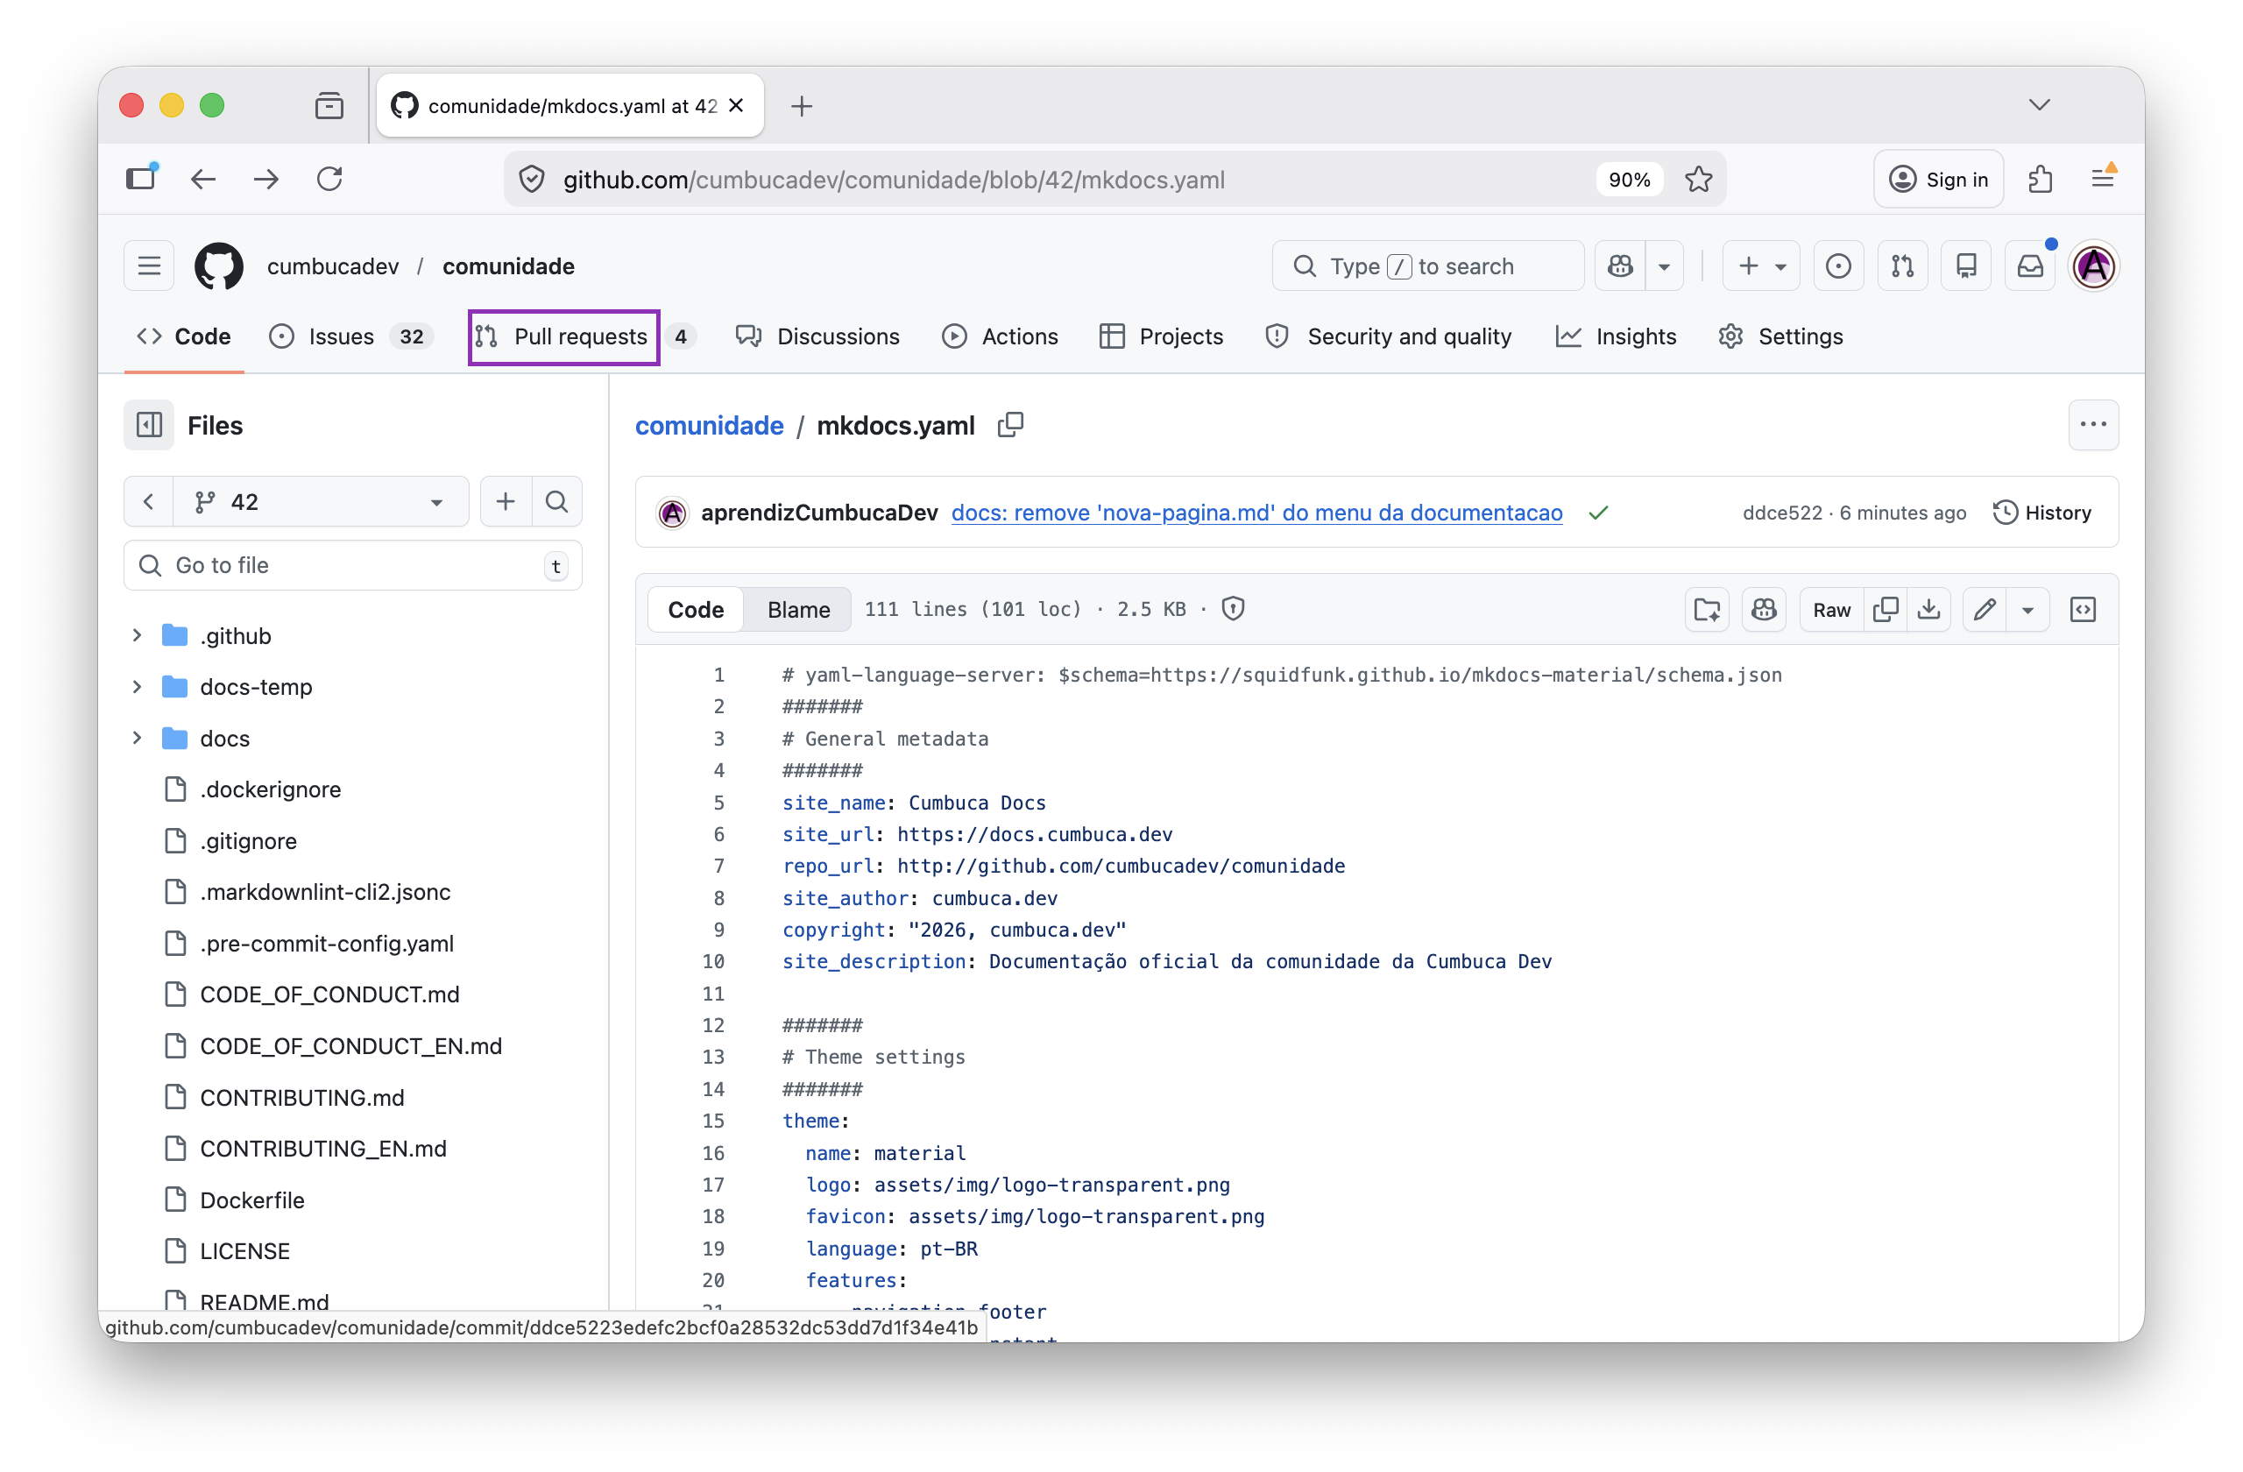This screenshot has width=2243, height=1472.
Task: Edit file with the pencil icon
Action: point(1985,610)
